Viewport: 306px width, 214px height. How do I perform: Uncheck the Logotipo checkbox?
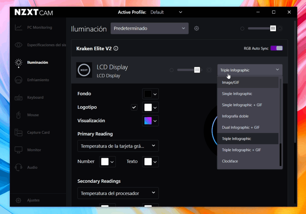coord(134,107)
